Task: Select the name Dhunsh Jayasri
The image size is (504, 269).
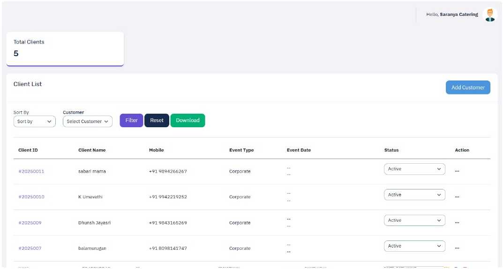Action: coord(95,223)
